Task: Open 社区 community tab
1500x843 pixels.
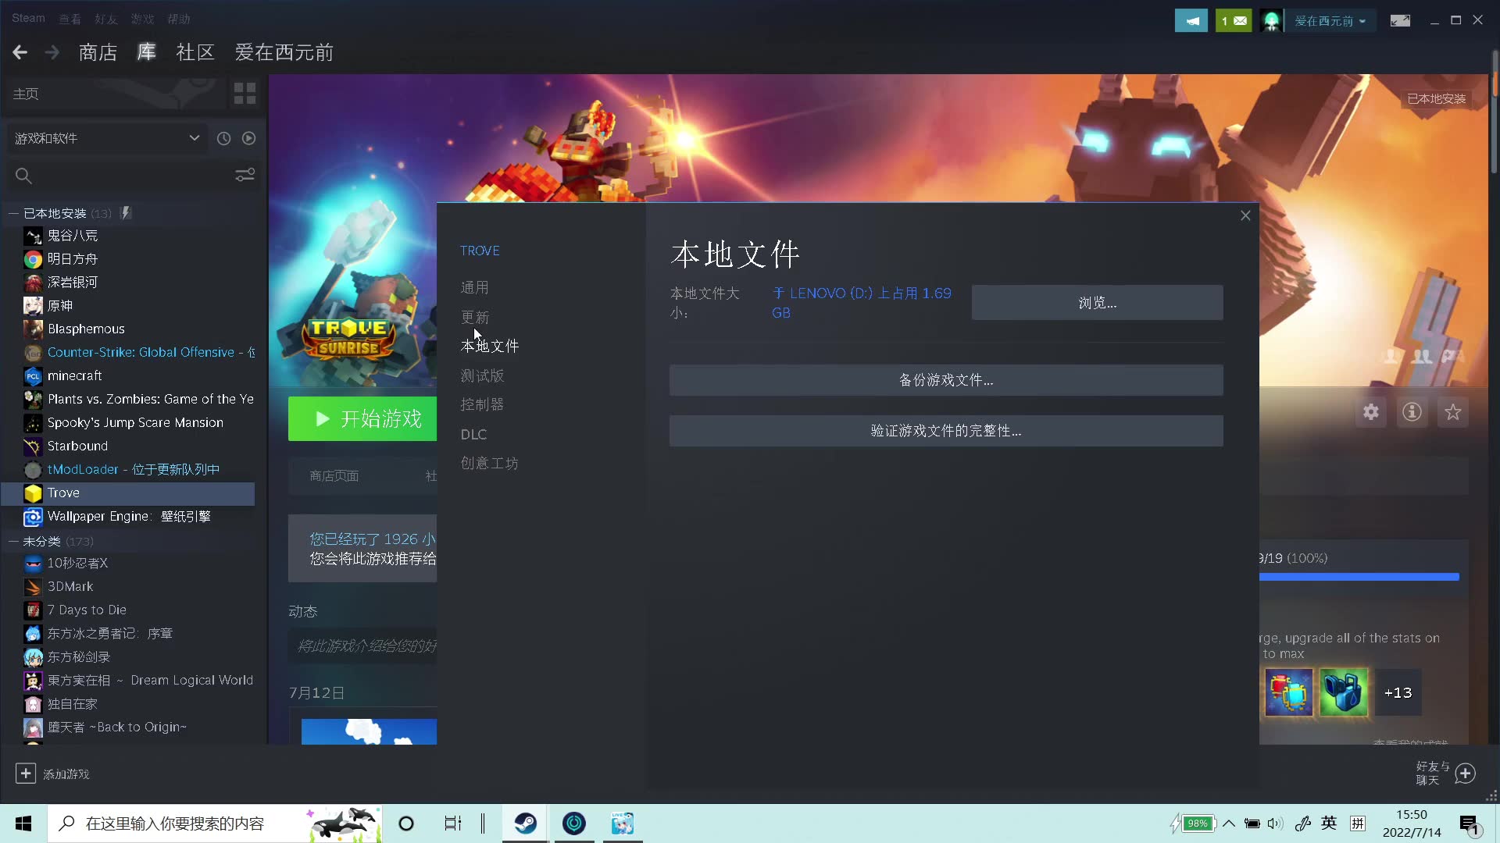Action: (195, 52)
